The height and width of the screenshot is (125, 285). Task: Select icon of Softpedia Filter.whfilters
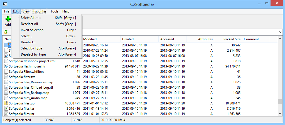[6, 72]
